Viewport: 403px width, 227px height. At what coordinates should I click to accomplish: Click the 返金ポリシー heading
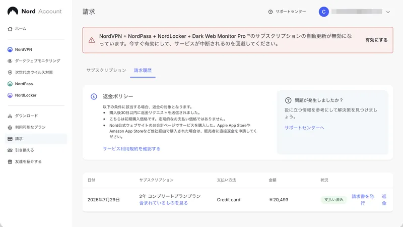point(118,96)
